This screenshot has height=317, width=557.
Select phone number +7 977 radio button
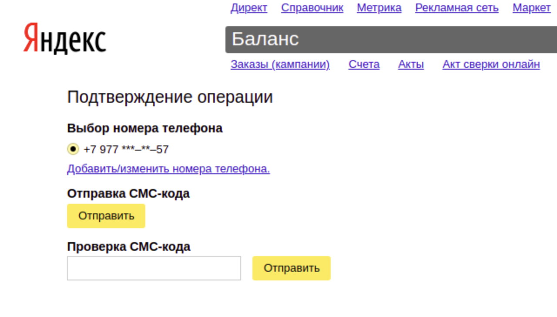point(73,149)
